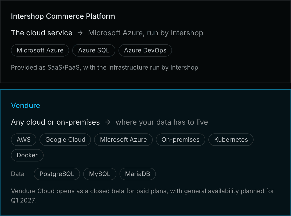Click the Vendure Cloud closed beta note
Viewport: 291px width, 216px height.
tap(143, 195)
